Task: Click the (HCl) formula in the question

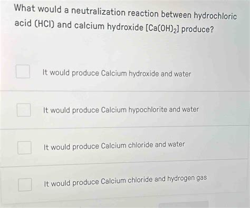Action: coord(45,24)
